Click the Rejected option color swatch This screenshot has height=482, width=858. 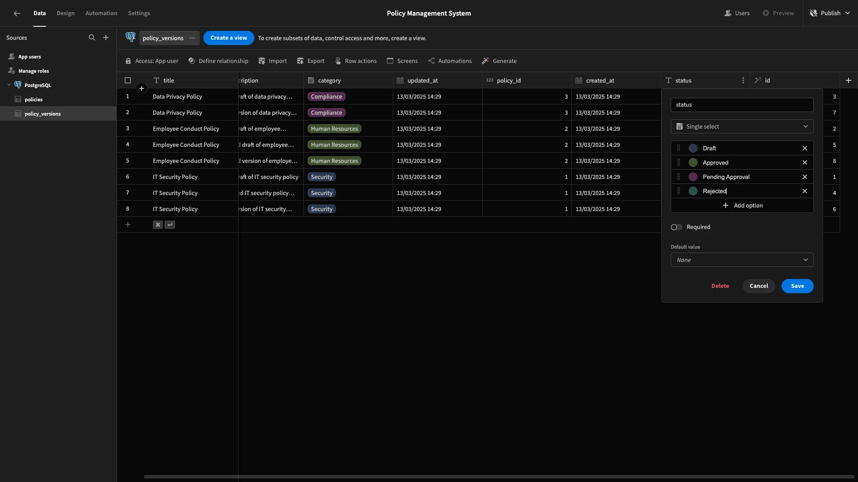tap(693, 191)
